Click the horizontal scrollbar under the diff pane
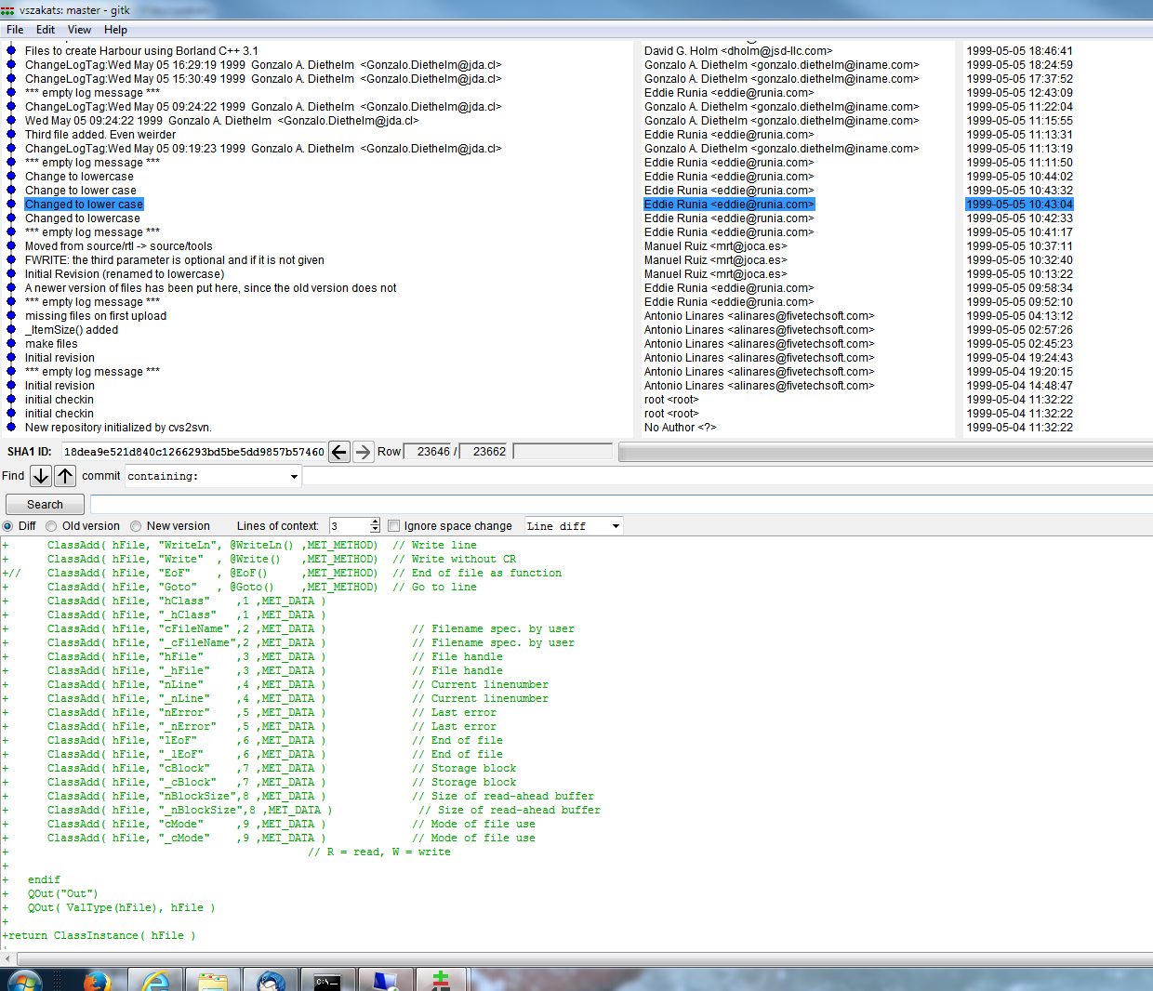Screen dimensions: 1153x991 [576, 958]
